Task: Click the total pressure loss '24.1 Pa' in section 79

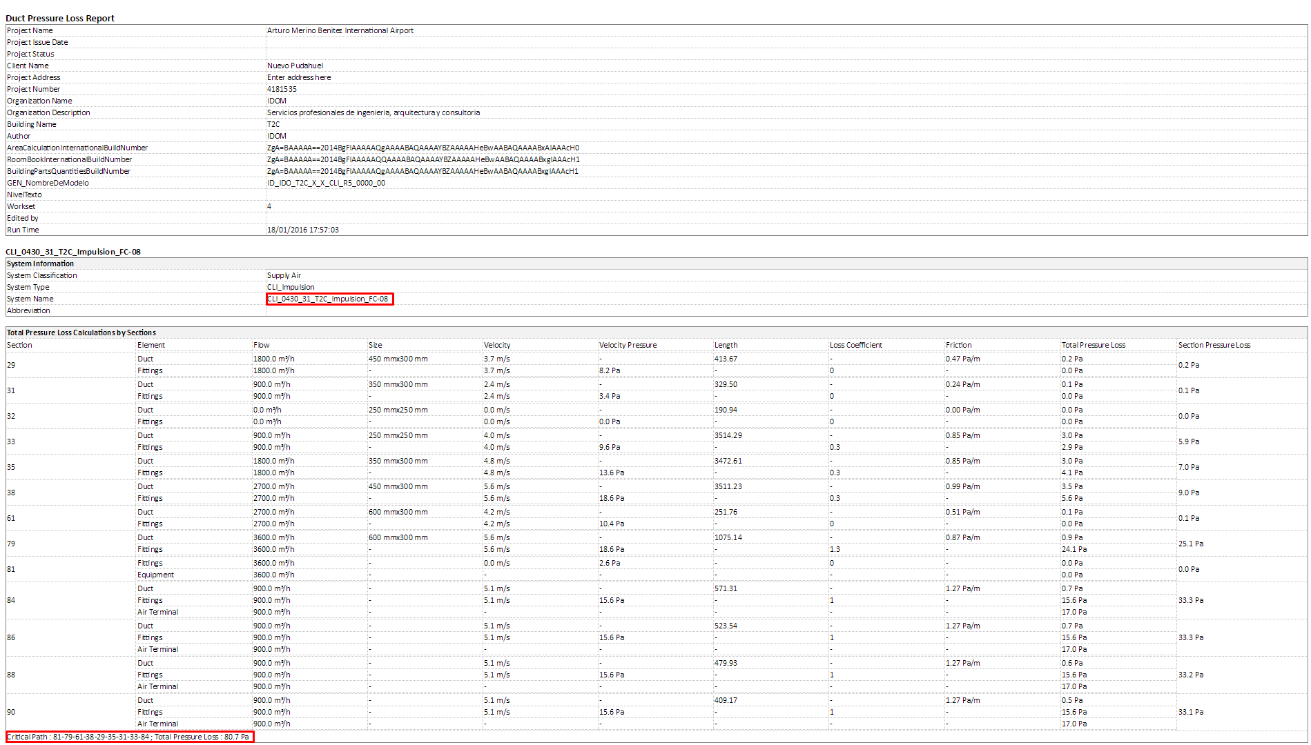Action: [1074, 549]
